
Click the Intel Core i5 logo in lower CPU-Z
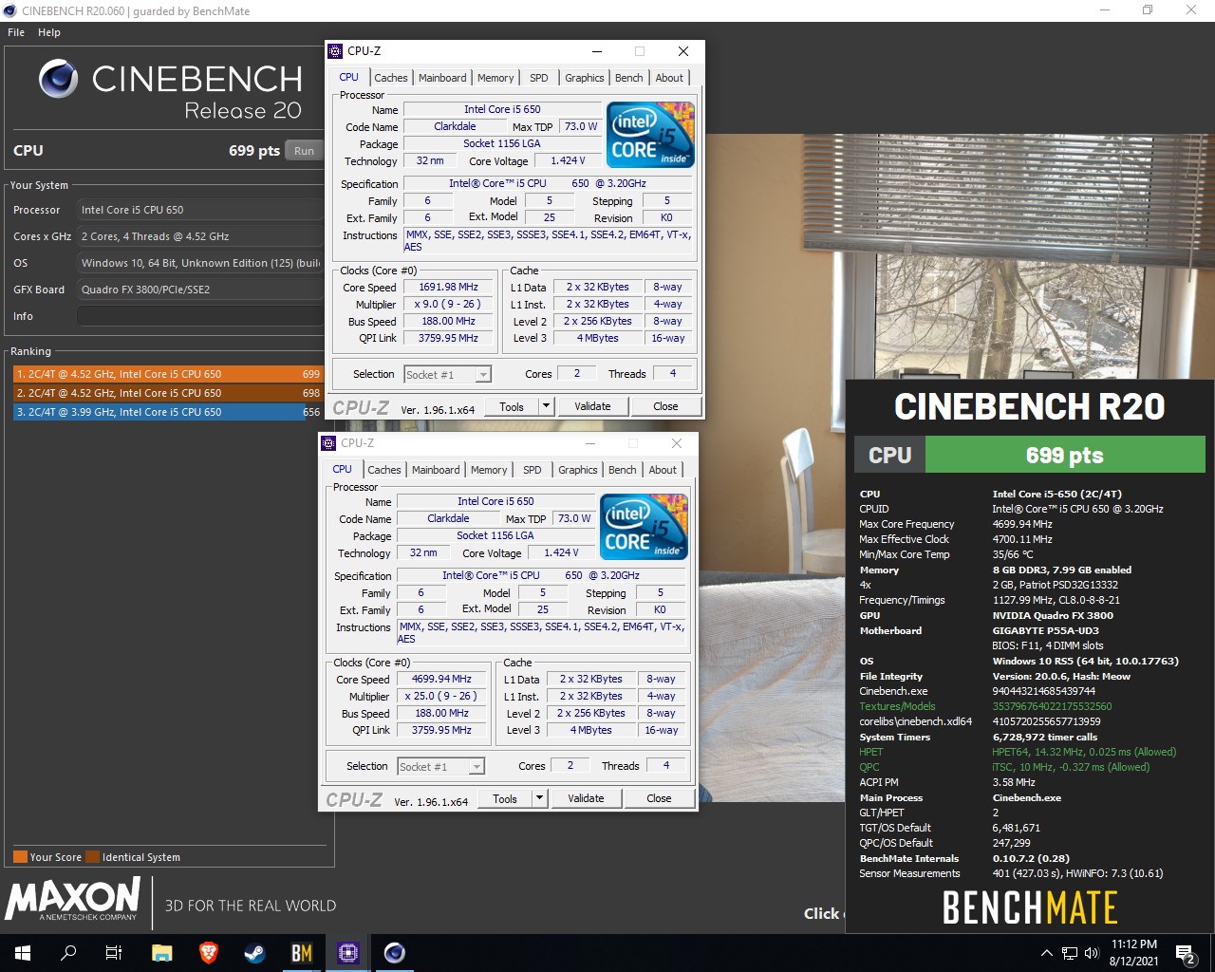click(645, 527)
